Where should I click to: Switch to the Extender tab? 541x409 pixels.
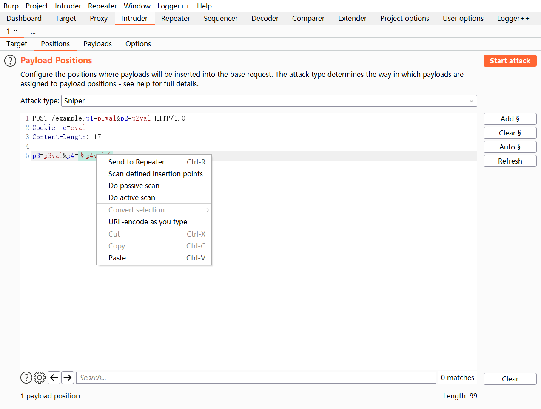[x=352, y=18]
